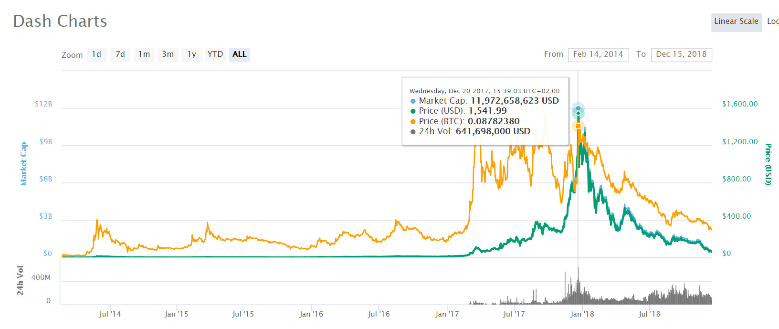779x329 pixels.
Task: Click the Jan '15 date label
Action: [x=176, y=314]
